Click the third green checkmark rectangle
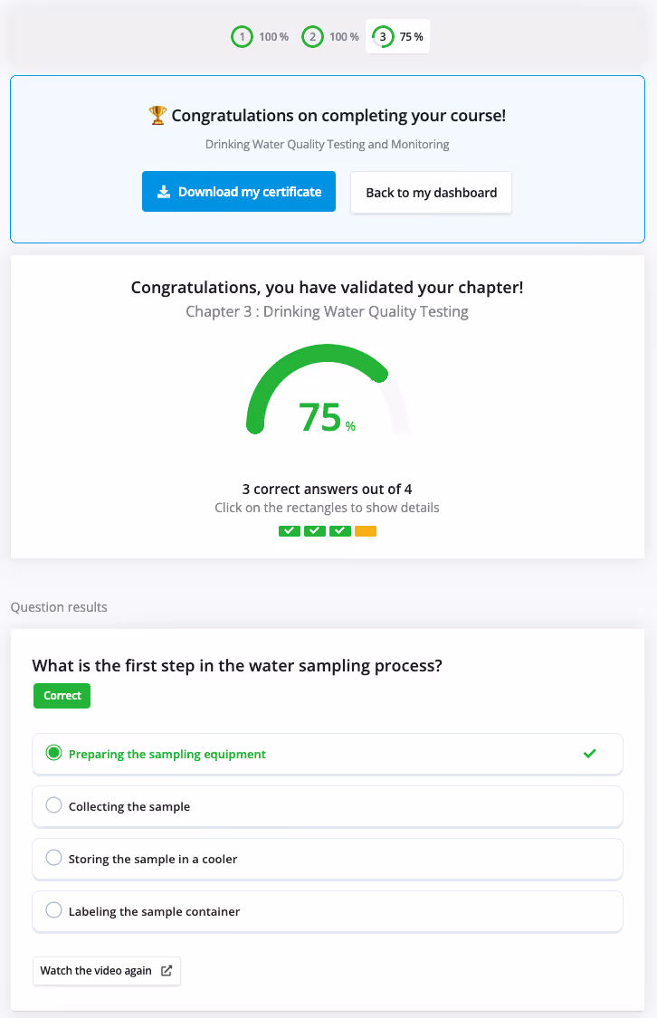This screenshot has height=1018, width=657. (340, 531)
